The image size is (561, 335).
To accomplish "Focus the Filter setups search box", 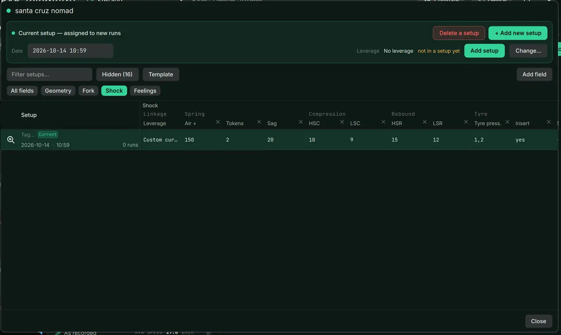I will point(49,74).
